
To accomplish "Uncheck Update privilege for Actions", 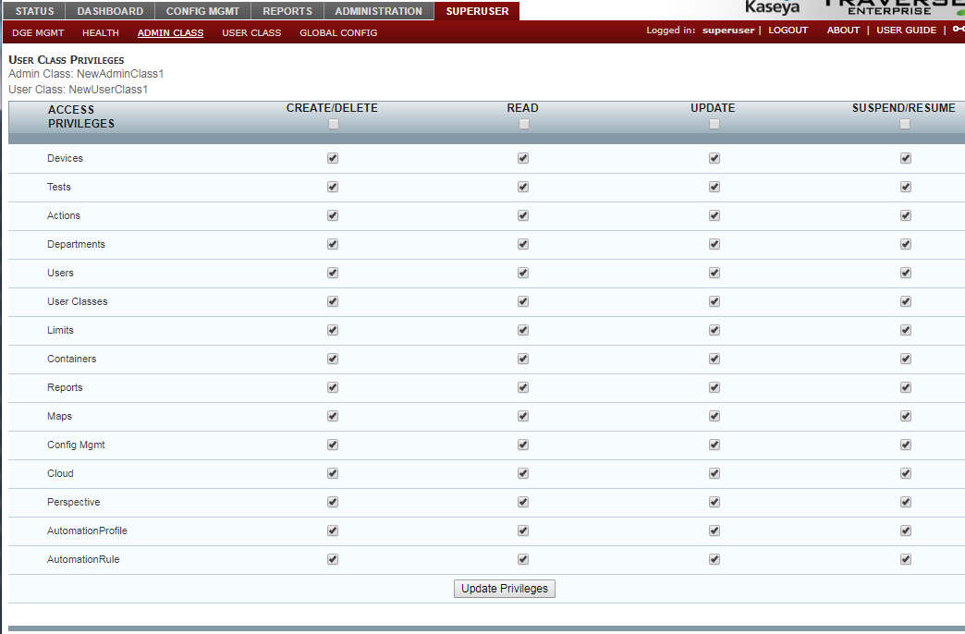I will tap(715, 215).
